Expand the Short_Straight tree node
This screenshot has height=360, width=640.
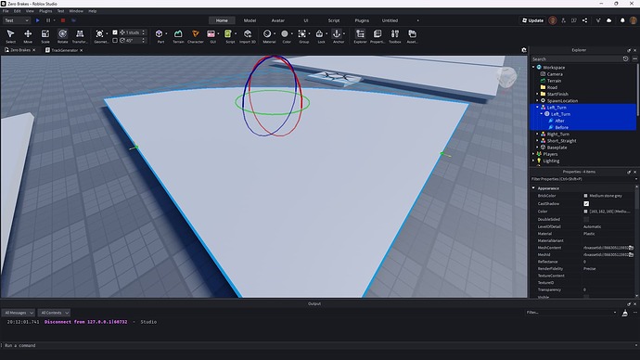tap(538, 141)
